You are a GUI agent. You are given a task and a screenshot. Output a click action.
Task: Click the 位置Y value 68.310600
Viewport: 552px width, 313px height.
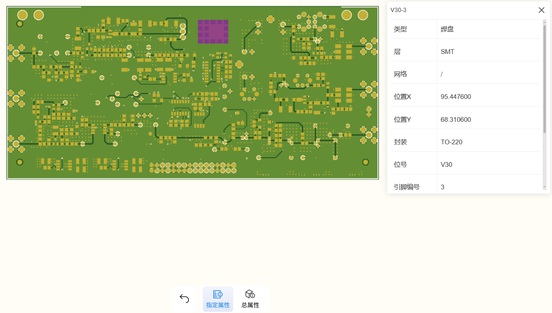pos(456,119)
